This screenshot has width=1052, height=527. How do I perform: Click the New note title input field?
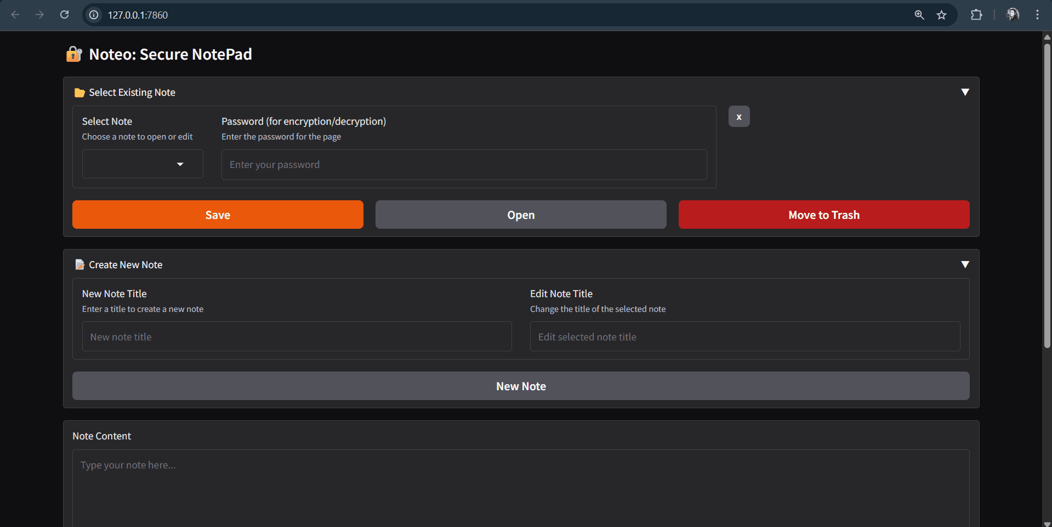(297, 337)
